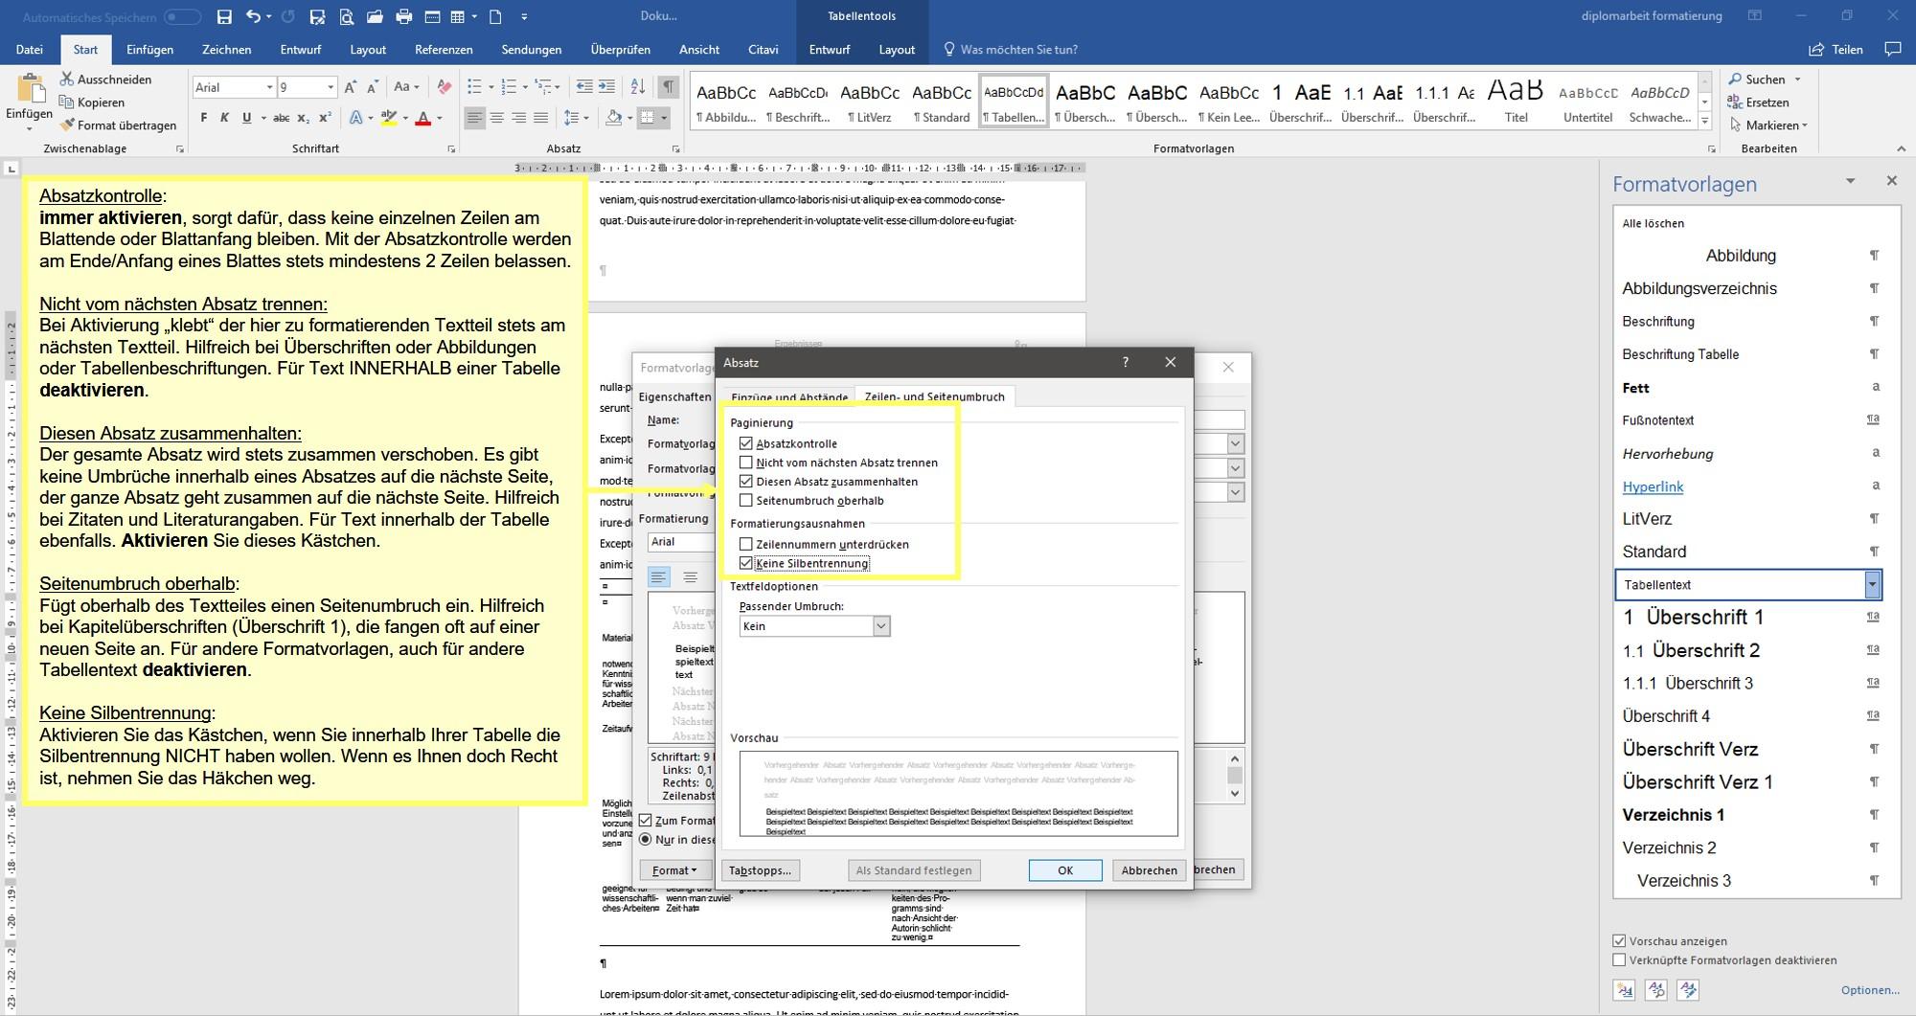
Task: Open the Optionen link in Formatvorlagen pane
Action: click(1870, 989)
